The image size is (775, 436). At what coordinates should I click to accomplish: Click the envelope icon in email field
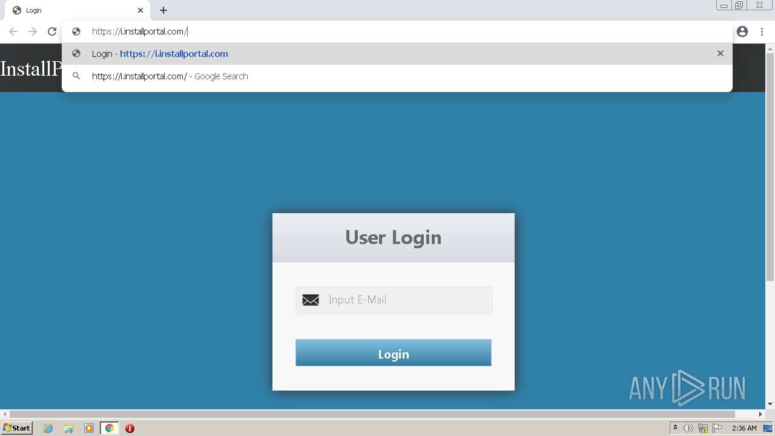pos(311,300)
